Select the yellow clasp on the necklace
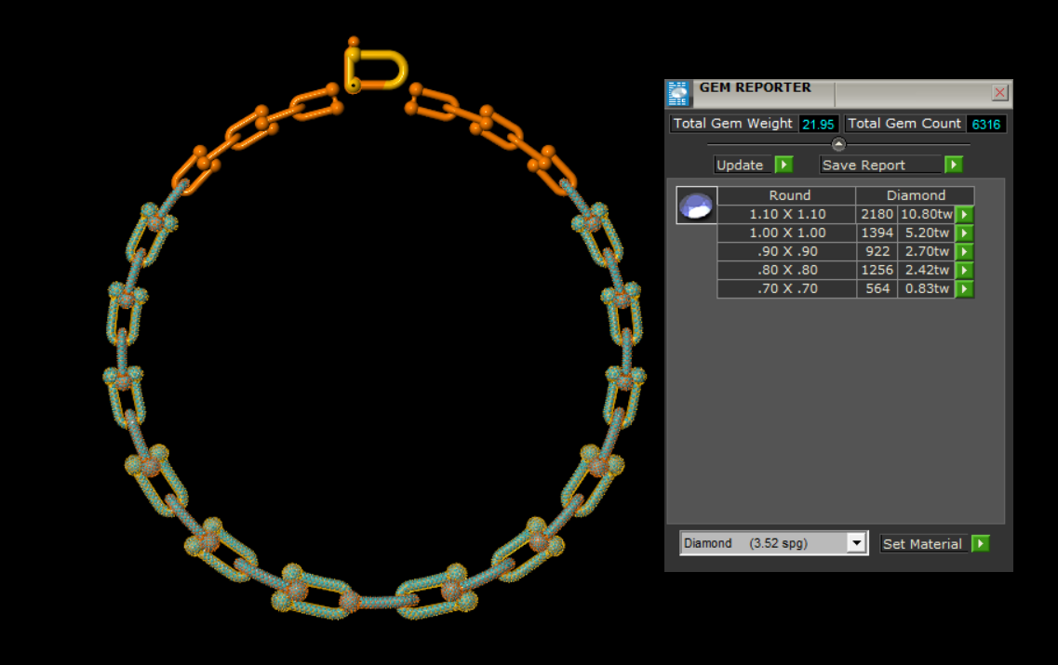The image size is (1058, 665). coord(377,70)
